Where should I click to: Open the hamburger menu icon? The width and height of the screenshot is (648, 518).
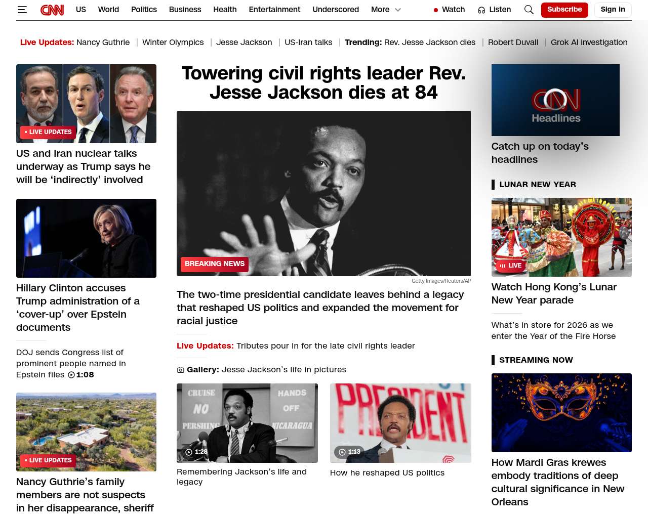22,10
